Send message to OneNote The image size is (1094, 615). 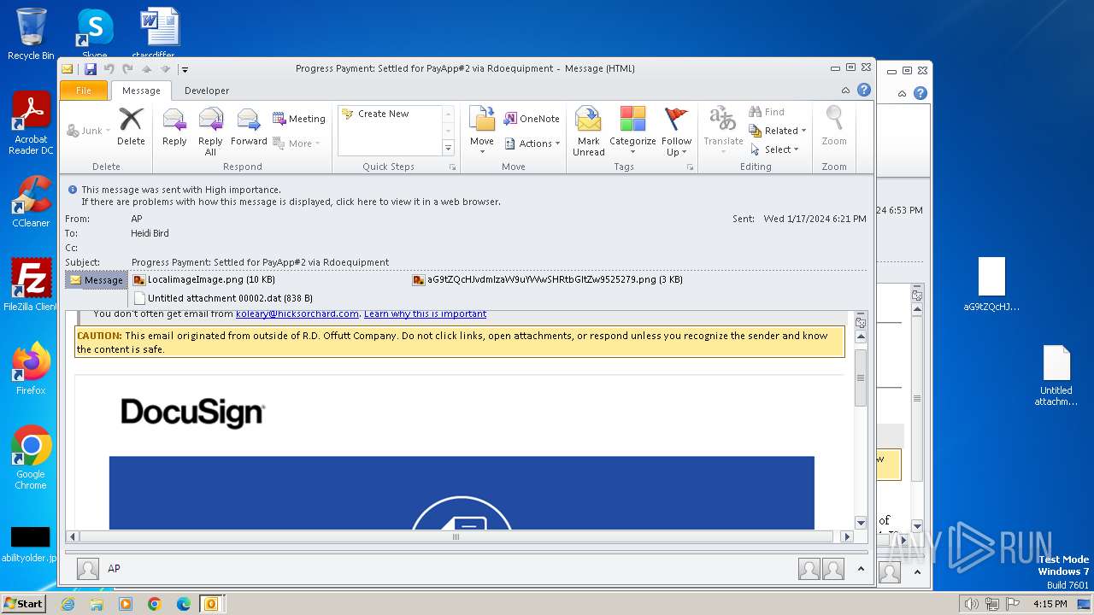(532, 119)
